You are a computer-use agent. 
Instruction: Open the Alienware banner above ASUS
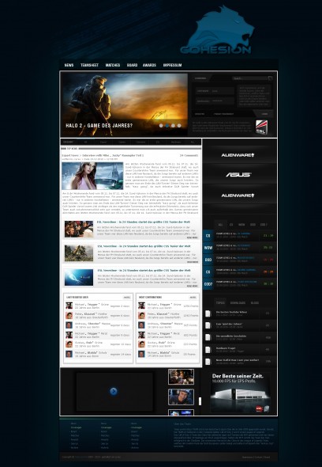pyautogui.click(x=239, y=155)
